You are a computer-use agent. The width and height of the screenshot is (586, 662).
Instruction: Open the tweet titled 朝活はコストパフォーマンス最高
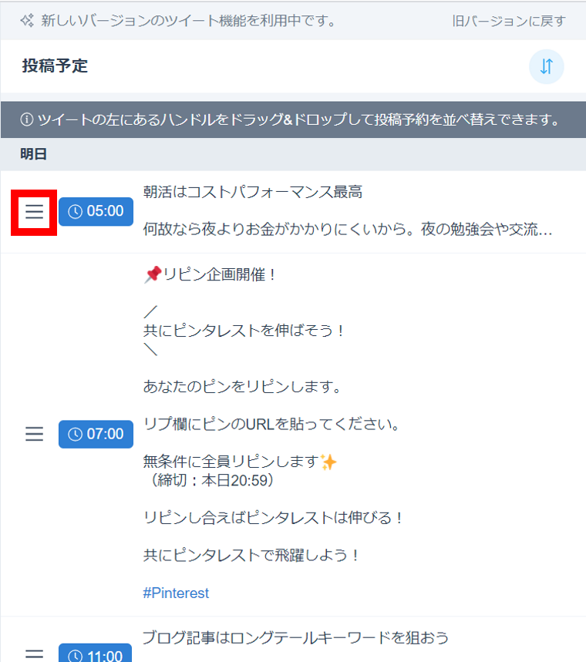point(253,192)
